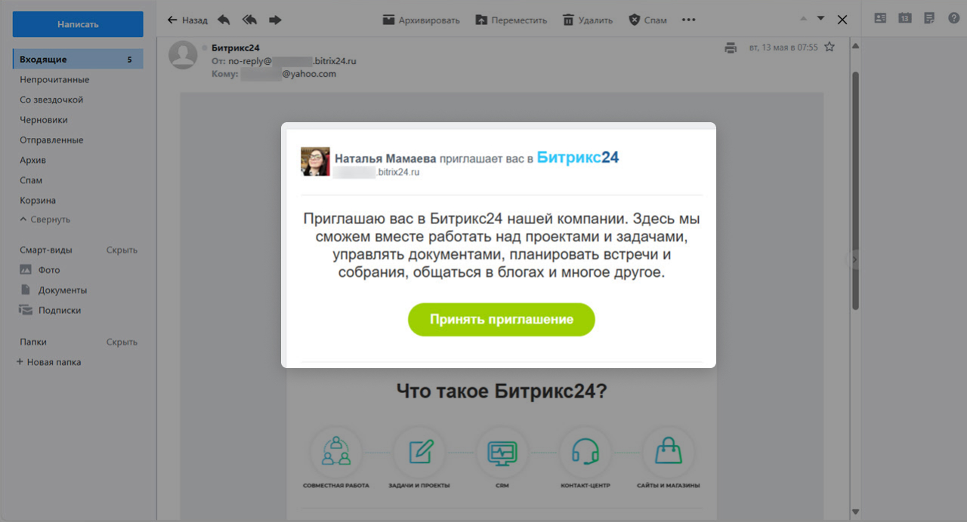Go back using Назад
967x522 pixels.
[x=187, y=20]
